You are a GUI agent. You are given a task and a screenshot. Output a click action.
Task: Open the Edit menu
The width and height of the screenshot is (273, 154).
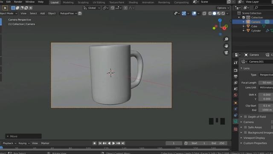(9, 2)
